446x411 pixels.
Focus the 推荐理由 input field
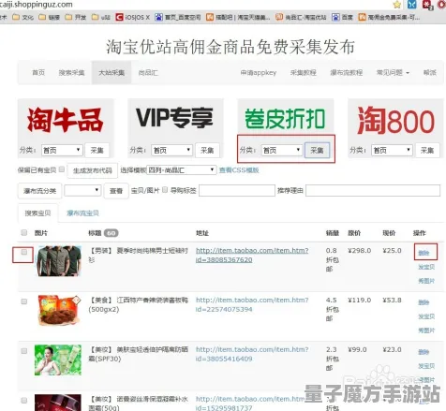coord(373,190)
